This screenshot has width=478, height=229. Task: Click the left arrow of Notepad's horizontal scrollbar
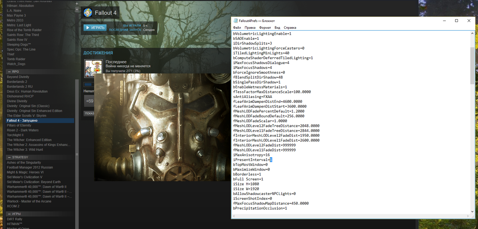point(234,216)
